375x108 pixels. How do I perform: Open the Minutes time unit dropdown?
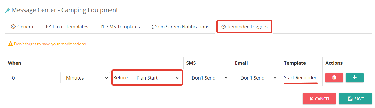[85, 78]
